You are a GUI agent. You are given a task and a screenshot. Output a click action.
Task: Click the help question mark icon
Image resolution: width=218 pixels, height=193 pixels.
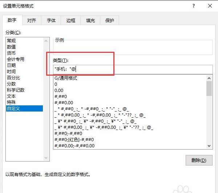click(194, 6)
